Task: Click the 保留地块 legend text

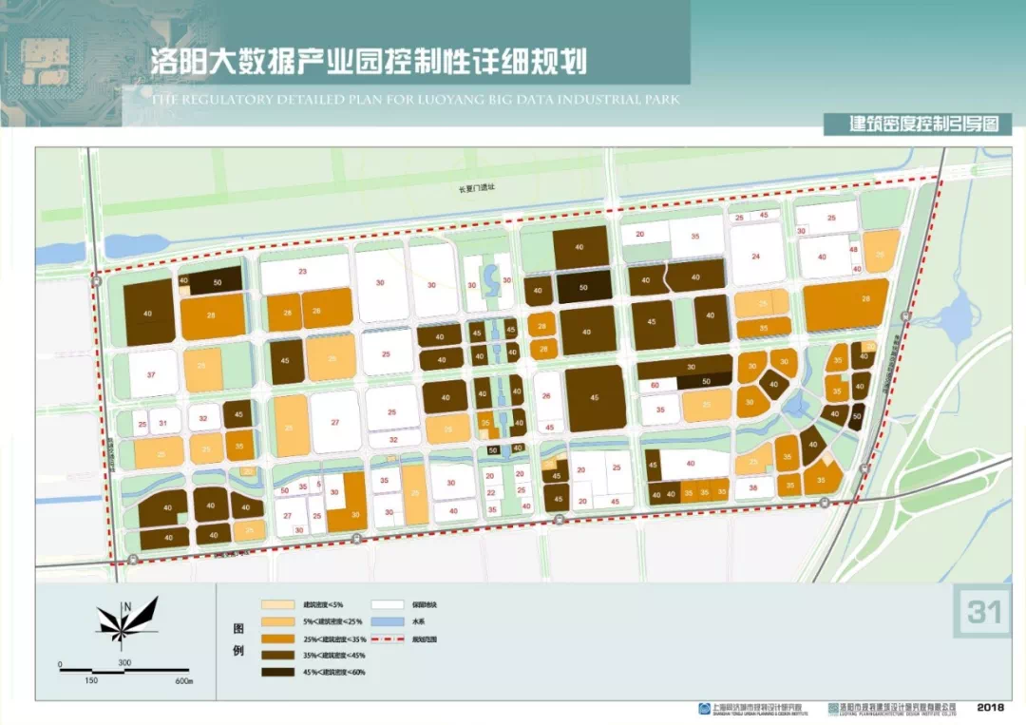Action: coord(425,604)
